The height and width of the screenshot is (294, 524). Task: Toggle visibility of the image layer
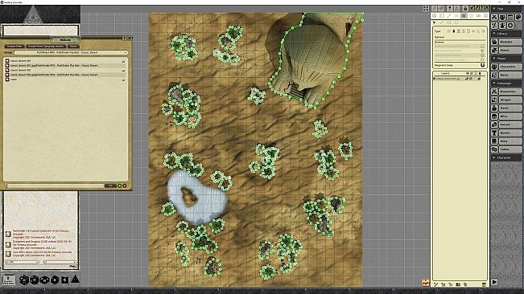467,79
